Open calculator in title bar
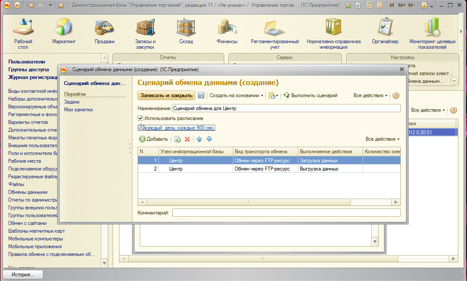The width and height of the screenshot is (467, 281). click(369, 6)
